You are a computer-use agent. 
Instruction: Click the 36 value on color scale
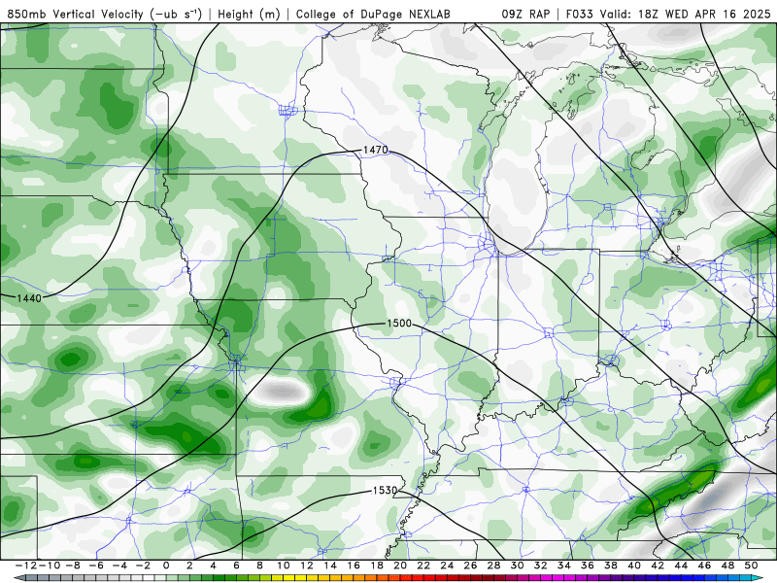(588, 566)
